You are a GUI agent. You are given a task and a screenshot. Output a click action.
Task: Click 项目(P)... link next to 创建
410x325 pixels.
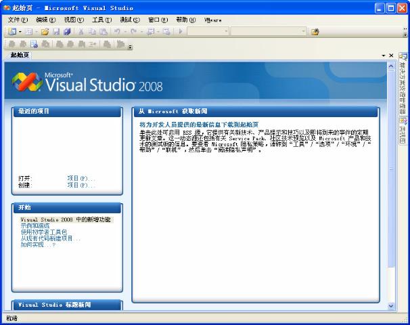point(81,186)
